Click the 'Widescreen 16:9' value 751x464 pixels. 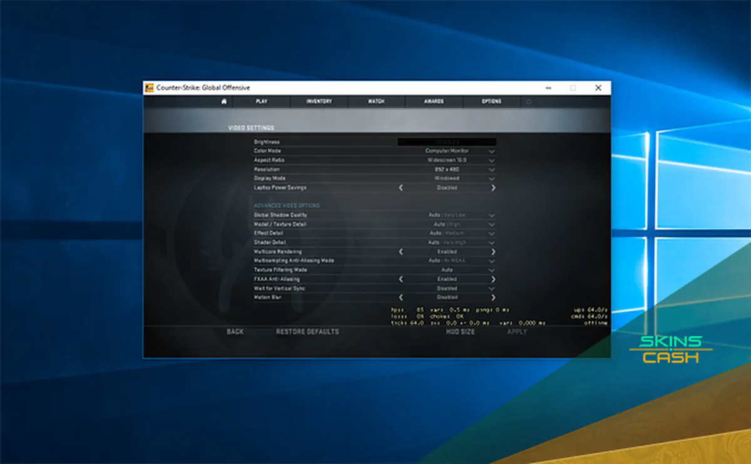coord(447,160)
